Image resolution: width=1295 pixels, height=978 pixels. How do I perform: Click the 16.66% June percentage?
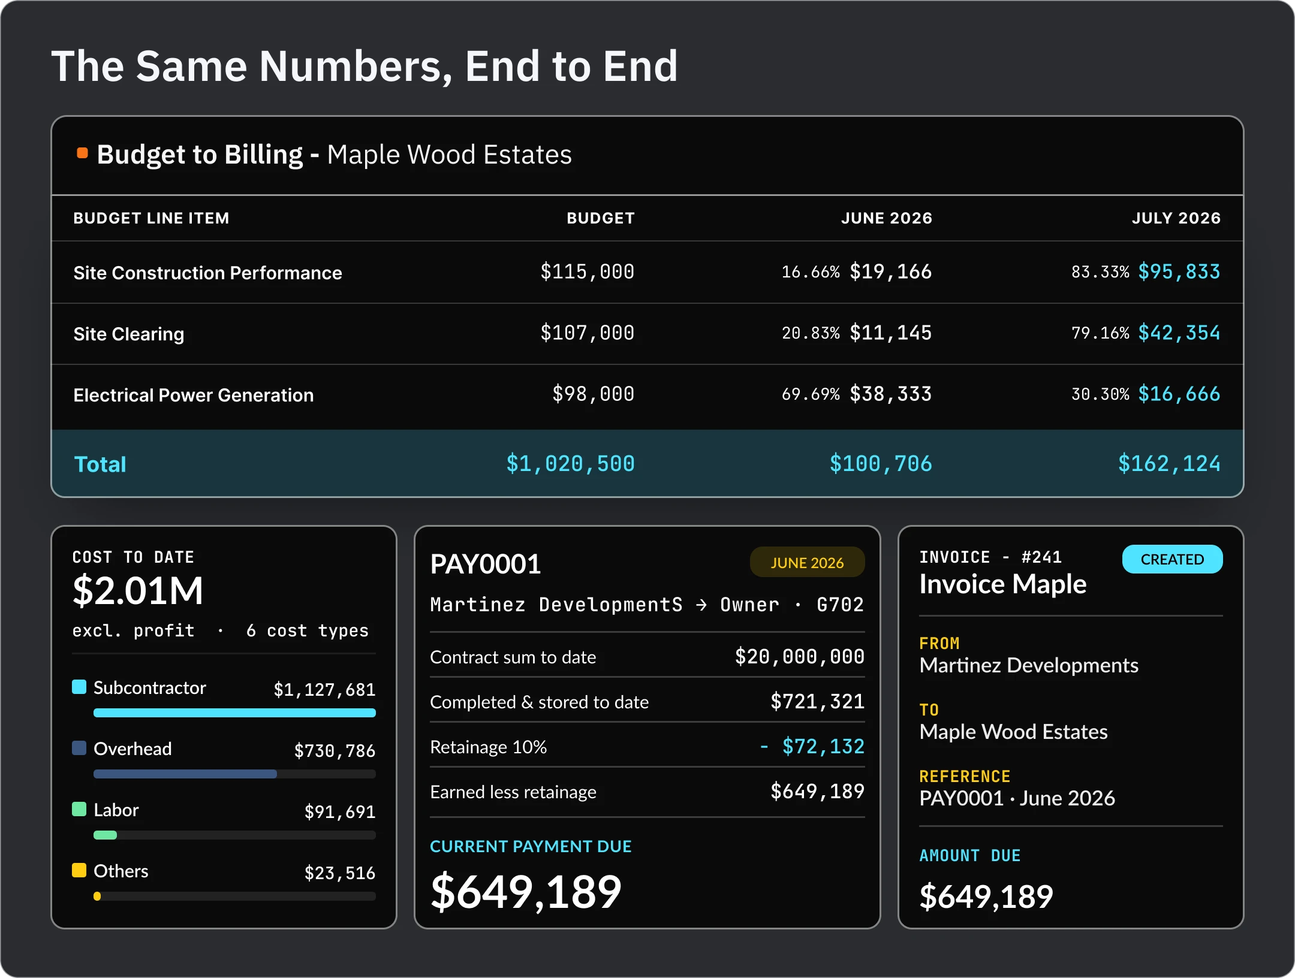(x=811, y=273)
